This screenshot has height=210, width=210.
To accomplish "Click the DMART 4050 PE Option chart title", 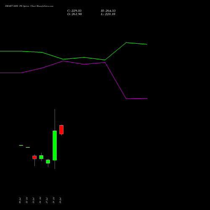I will click(x=29, y=6).
